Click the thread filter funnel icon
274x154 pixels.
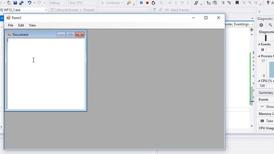click(x=155, y=10)
